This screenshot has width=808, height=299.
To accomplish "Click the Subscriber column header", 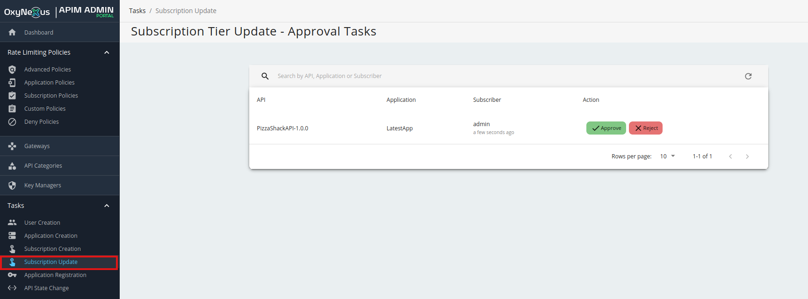I will (x=487, y=100).
